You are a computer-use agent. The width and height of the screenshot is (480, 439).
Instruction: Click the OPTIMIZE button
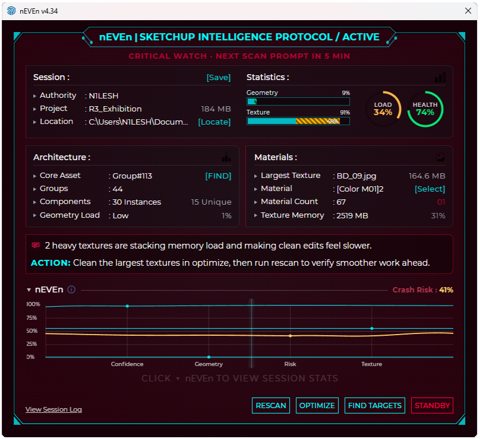[317, 406]
